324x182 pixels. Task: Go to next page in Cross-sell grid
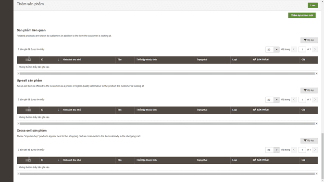pyautogui.click(x=315, y=150)
